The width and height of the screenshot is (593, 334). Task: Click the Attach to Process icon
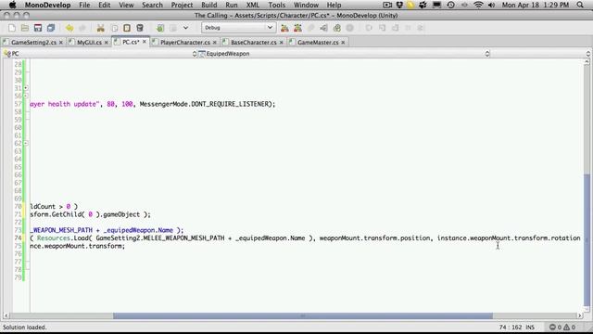[323, 28]
